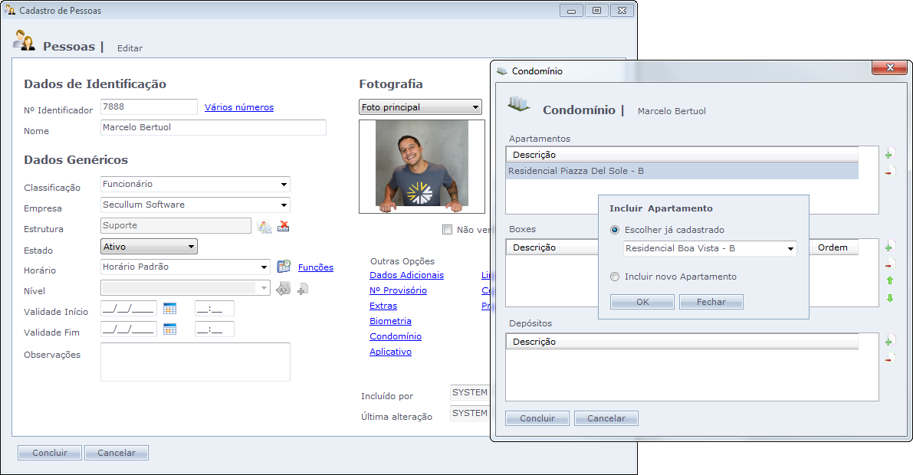
Task: Open the Residencial Boa Vista apartment dropdown
Action: point(790,249)
